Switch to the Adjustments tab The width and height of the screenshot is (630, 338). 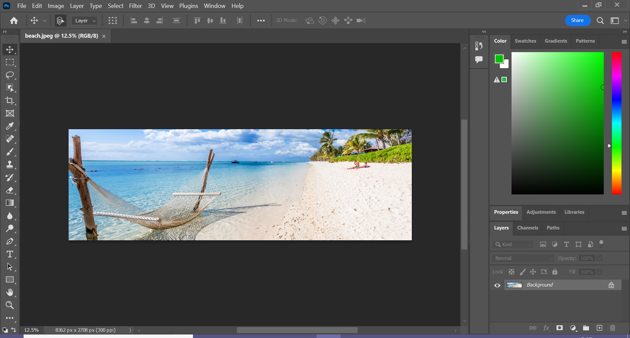(x=541, y=212)
